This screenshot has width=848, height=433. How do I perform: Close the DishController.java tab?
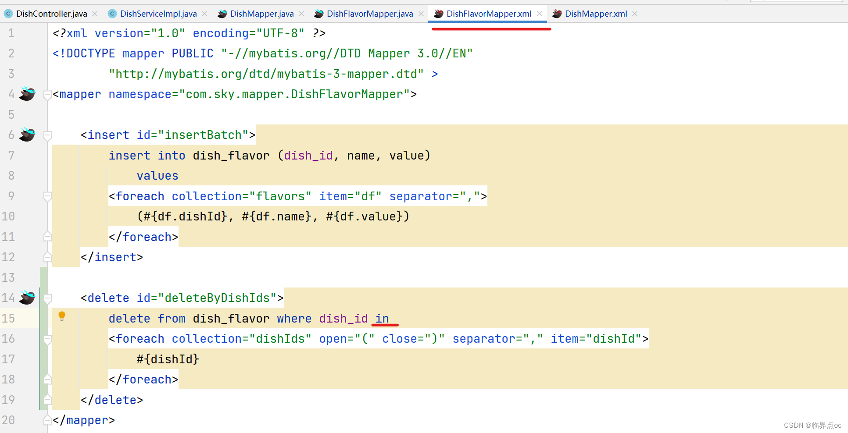pyautogui.click(x=95, y=14)
